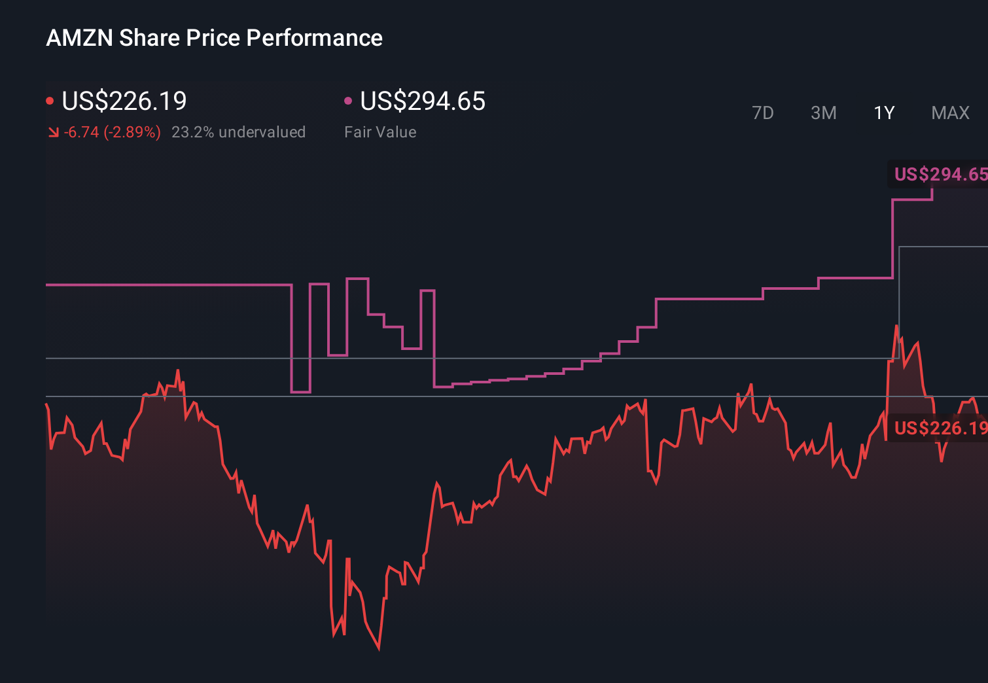Click the US$226.19 headline price
988x683 pixels.
[x=124, y=101]
